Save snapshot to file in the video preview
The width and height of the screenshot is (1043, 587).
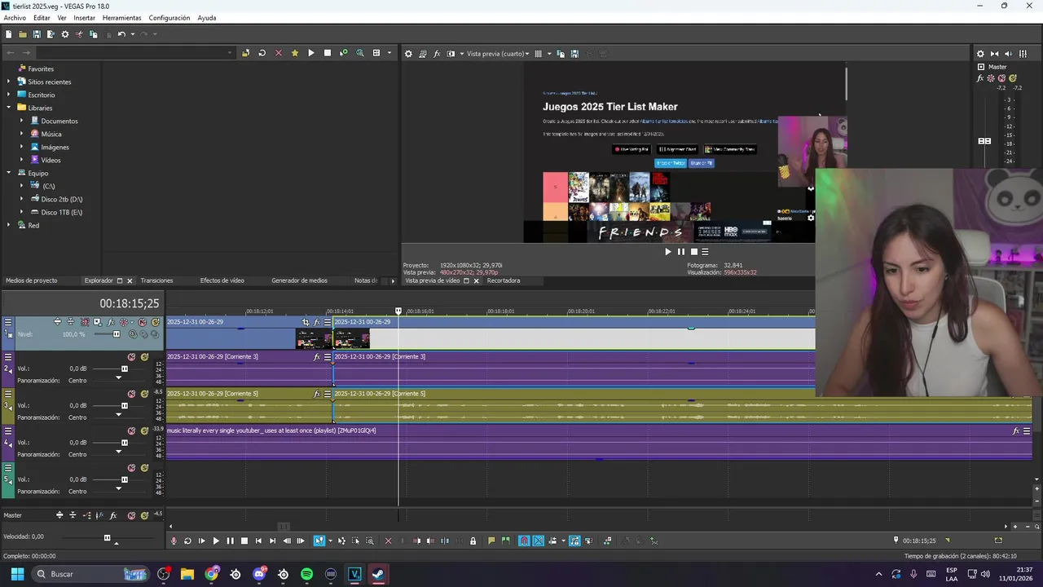click(574, 54)
